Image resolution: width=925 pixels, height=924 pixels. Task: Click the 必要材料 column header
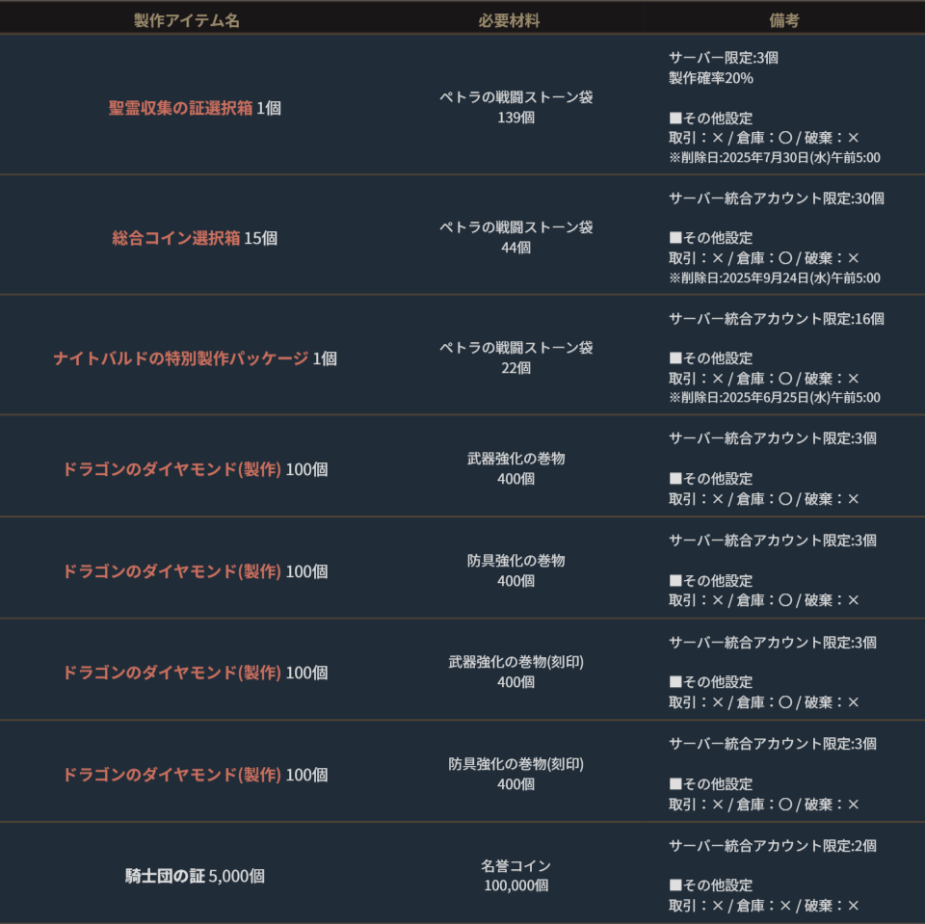pos(509,20)
